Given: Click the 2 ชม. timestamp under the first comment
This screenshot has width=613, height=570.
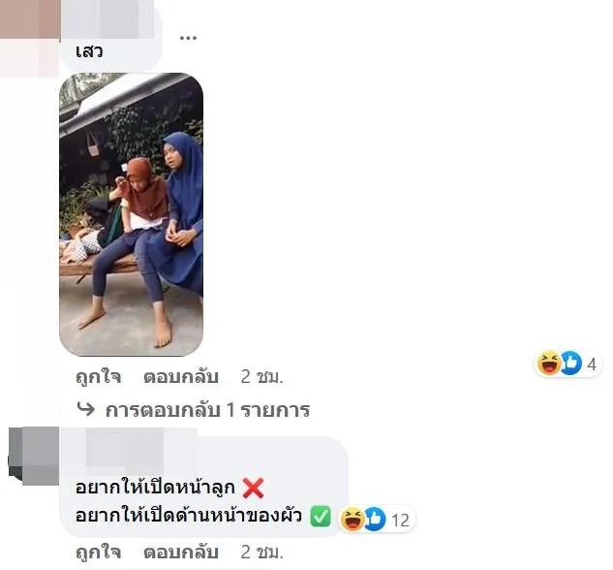Looking at the screenshot, I should click(x=261, y=376).
